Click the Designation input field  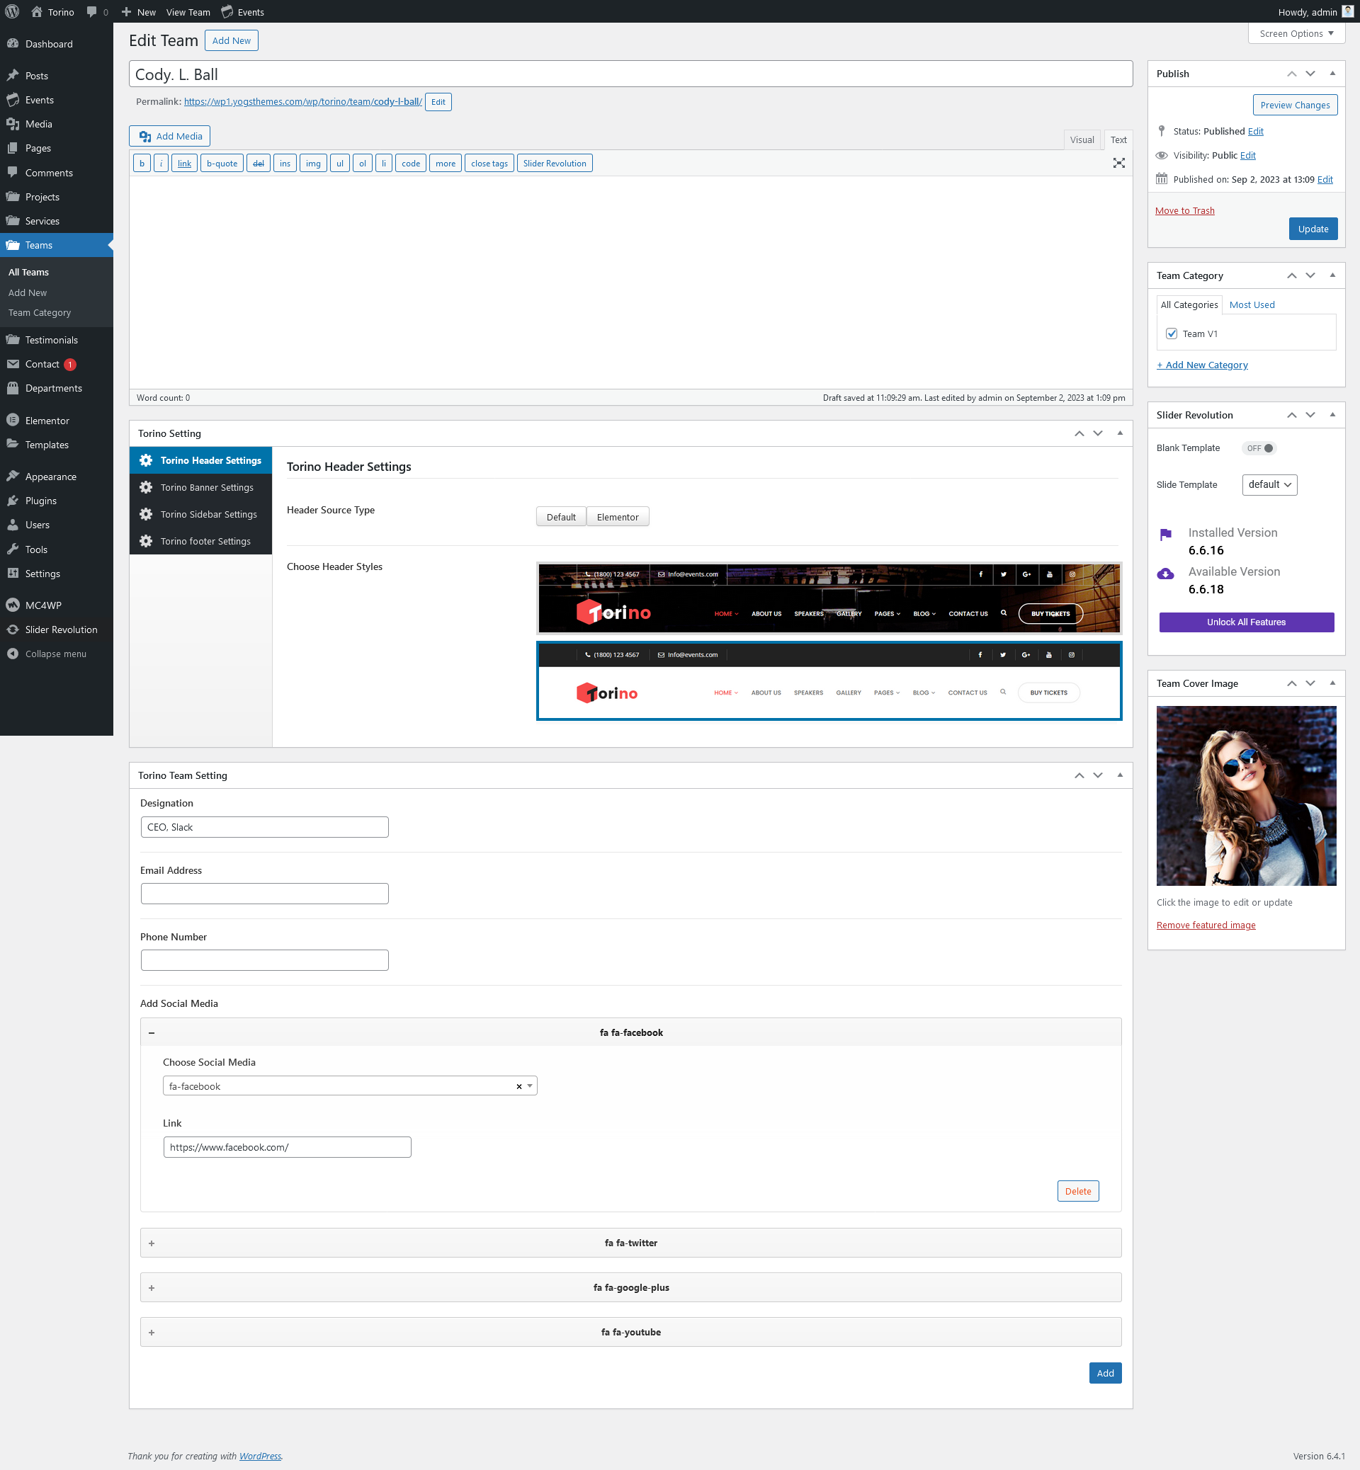click(x=264, y=827)
